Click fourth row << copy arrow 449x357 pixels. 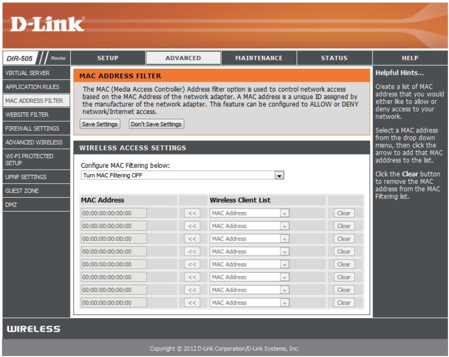coord(192,251)
